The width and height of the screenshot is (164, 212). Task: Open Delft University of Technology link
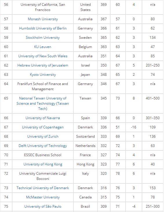43,146
